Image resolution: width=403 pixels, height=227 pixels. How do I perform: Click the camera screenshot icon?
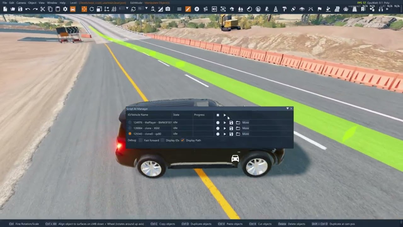(x=168, y=9)
